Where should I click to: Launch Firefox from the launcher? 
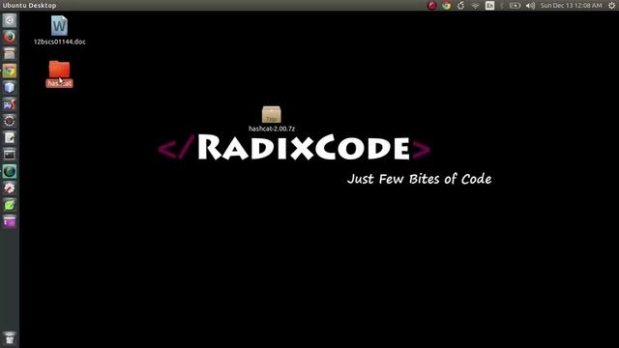pyautogui.click(x=10, y=37)
